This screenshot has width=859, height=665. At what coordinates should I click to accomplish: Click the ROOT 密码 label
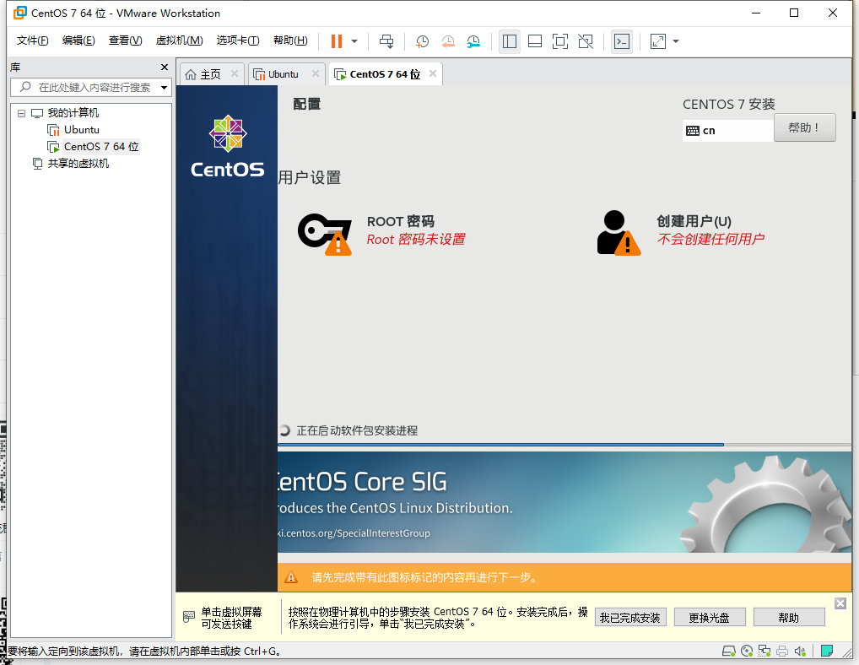point(401,221)
